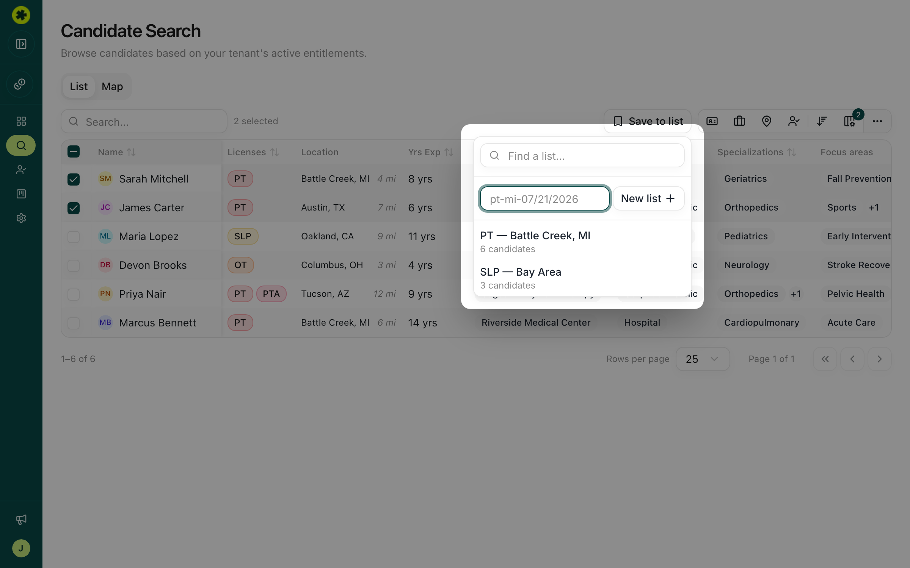Screen dimensions: 910x568
Task: Click the new list name input field
Action: tap(544, 198)
